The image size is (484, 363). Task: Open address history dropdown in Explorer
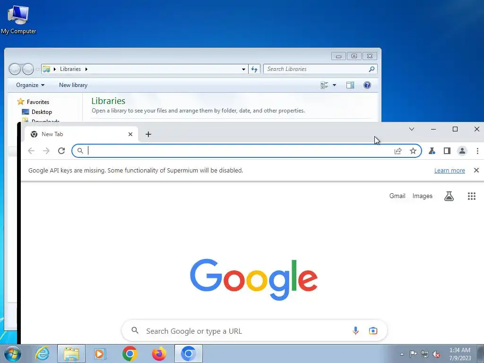[243, 69]
